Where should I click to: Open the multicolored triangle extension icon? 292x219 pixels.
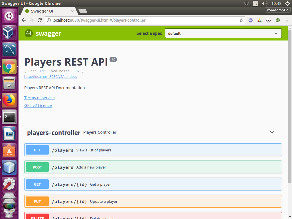tap(259, 20)
